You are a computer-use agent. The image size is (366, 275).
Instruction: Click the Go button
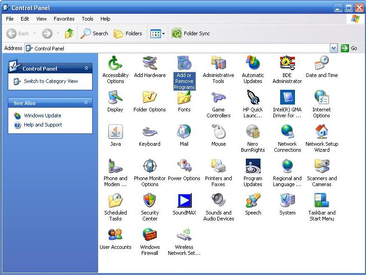point(349,48)
